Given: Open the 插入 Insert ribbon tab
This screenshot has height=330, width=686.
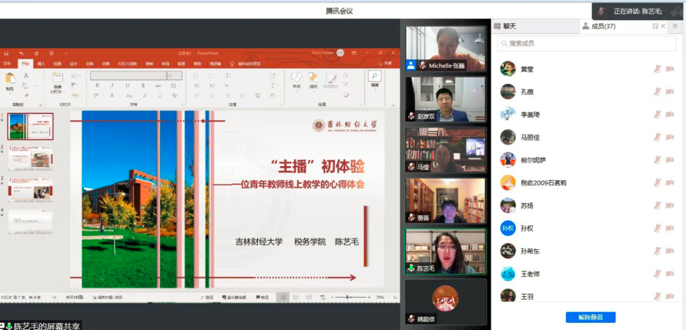Looking at the screenshot, I should 41,64.
